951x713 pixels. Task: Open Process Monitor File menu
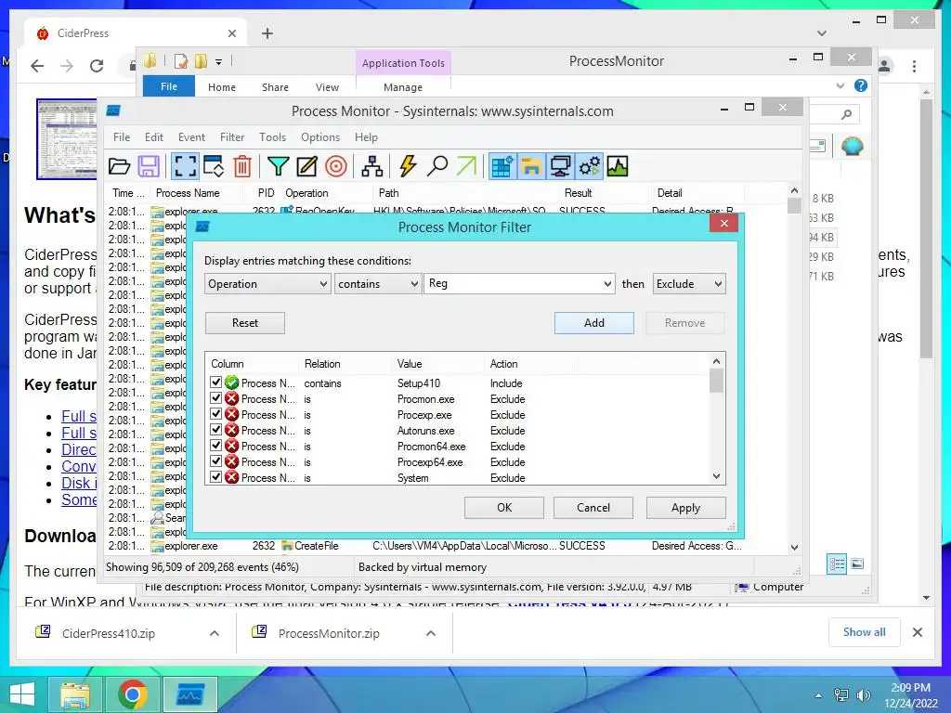pos(122,137)
